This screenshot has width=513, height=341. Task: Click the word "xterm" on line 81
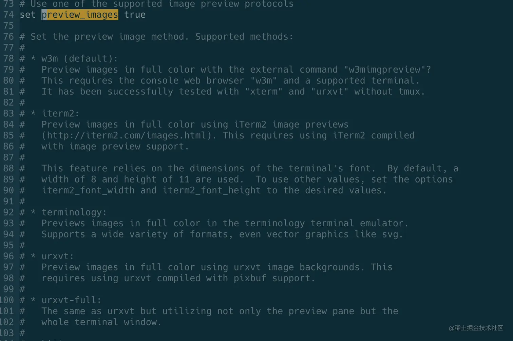264,92
